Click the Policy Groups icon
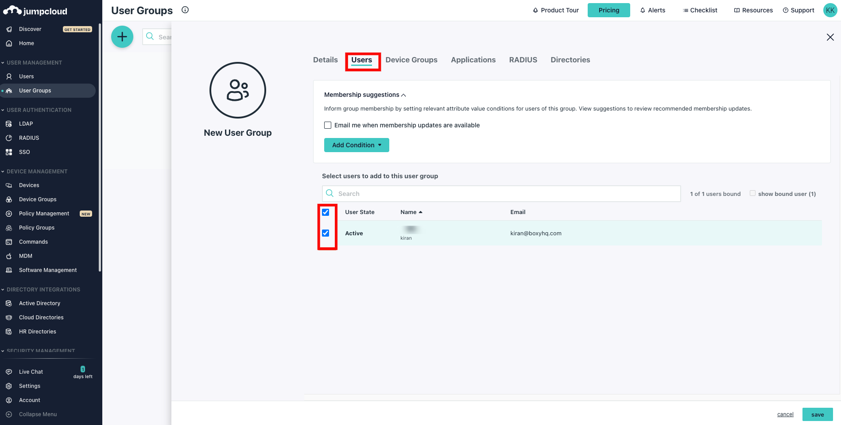The image size is (841, 425). pyautogui.click(x=9, y=228)
